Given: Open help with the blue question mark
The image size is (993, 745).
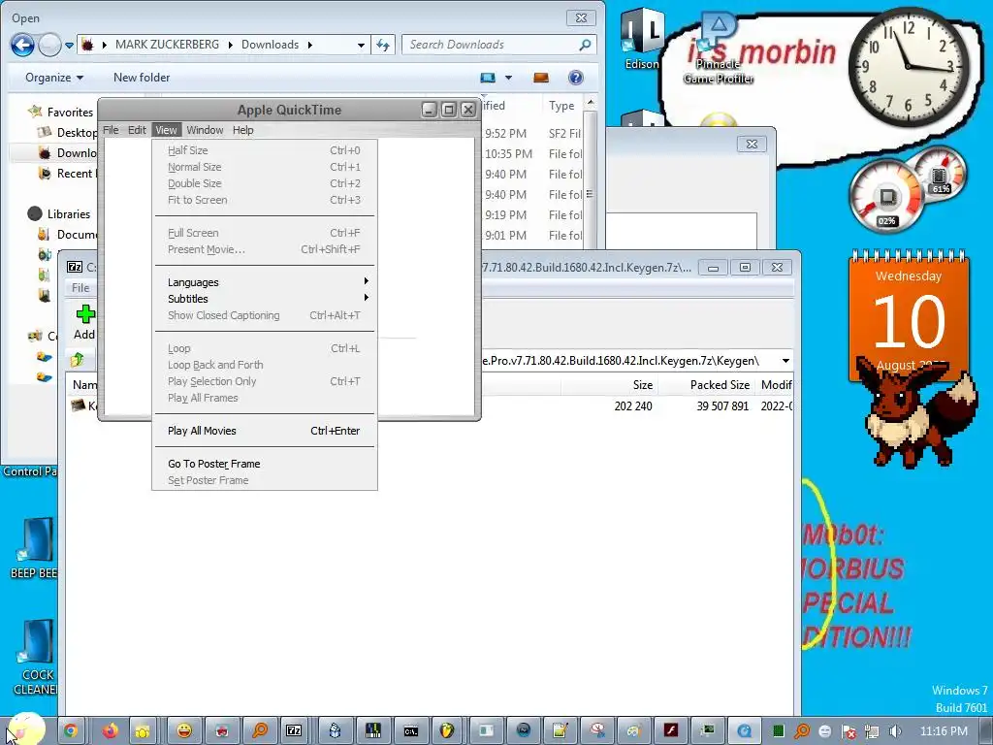Looking at the screenshot, I should tap(576, 78).
